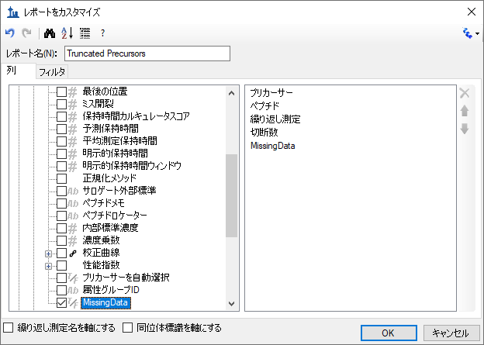Select the プリカーサーを自動選択 tree item
The image size is (484, 345).
coord(126,278)
